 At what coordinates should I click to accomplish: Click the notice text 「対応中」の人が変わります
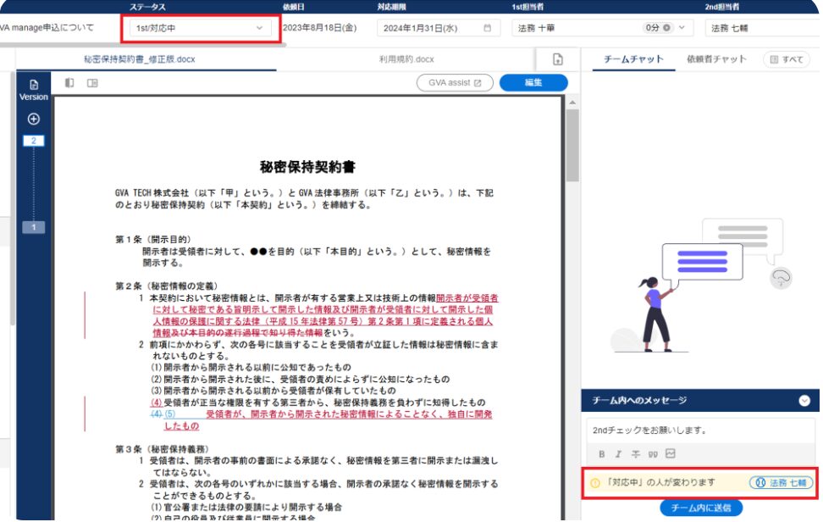point(660,483)
